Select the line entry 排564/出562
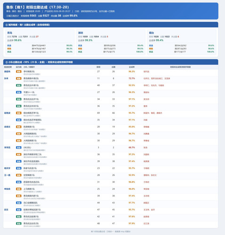 click(x=180, y=46)
